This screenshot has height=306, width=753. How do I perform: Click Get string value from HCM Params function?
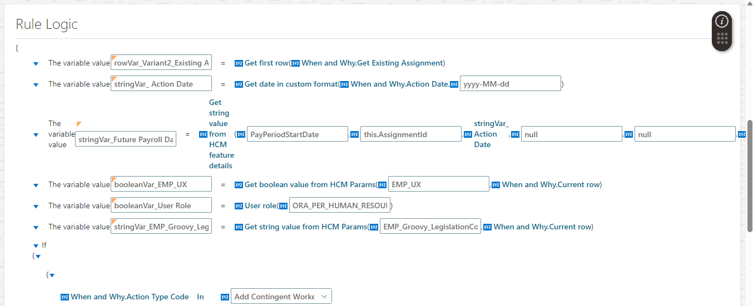(x=305, y=227)
